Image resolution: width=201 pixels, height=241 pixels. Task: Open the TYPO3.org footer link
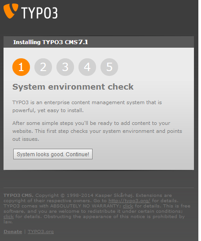click(41, 231)
